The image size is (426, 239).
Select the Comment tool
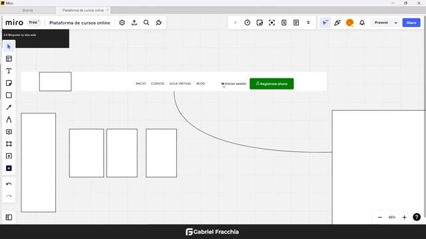coord(9,131)
